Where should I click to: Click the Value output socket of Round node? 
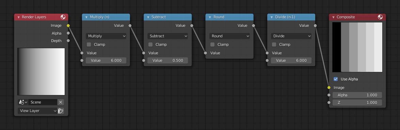click(x=254, y=25)
